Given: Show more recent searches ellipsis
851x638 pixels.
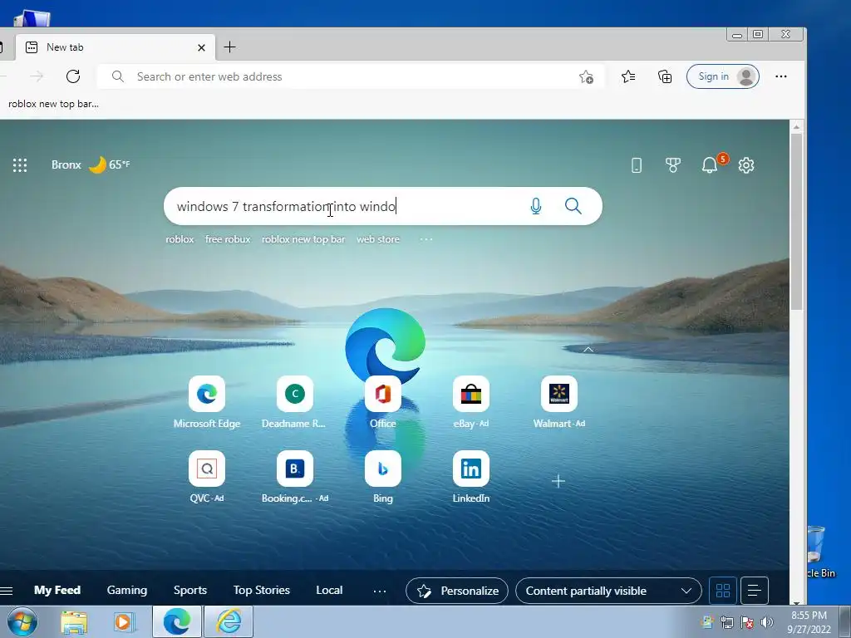Looking at the screenshot, I should pos(426,239).
